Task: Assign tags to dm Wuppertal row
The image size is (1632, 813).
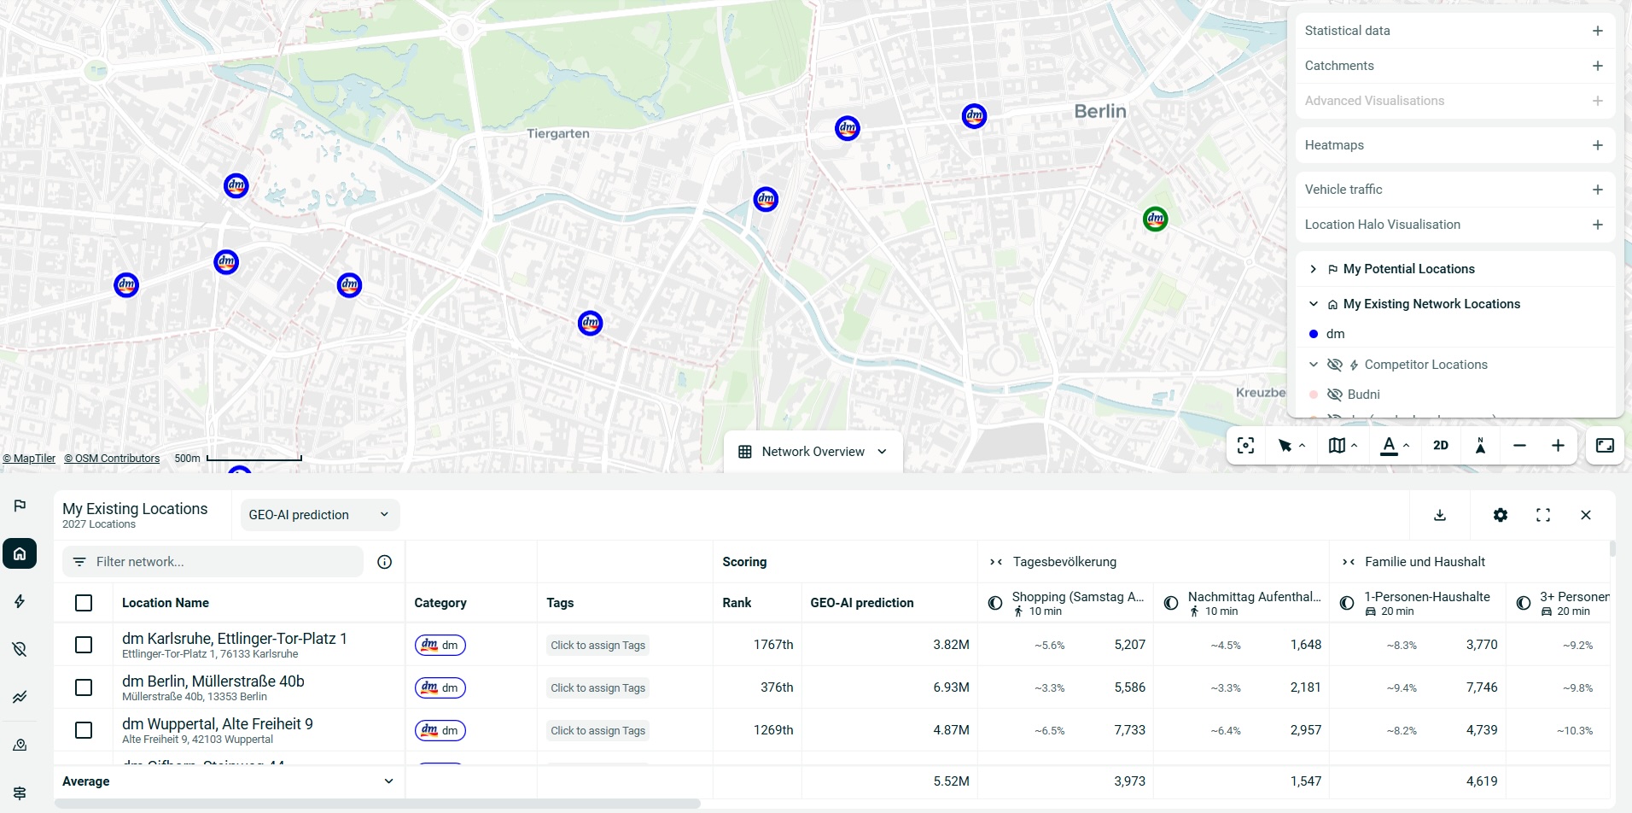Action: [x=597, y=731]
